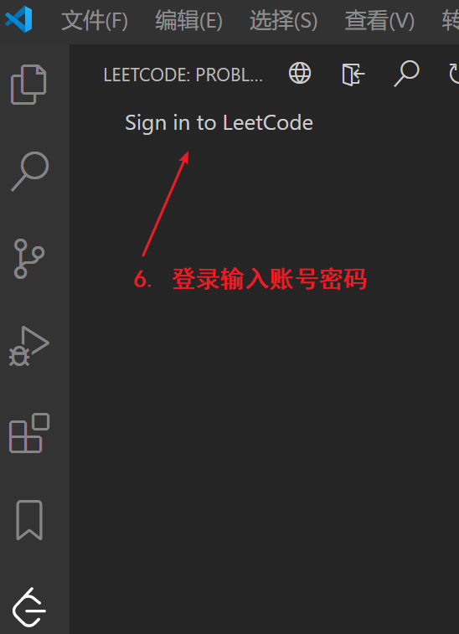The height and width of the screenshot is (634, 459).
Task: Click the magnifier icon to search problems
Action: click(x=406, y=74)
